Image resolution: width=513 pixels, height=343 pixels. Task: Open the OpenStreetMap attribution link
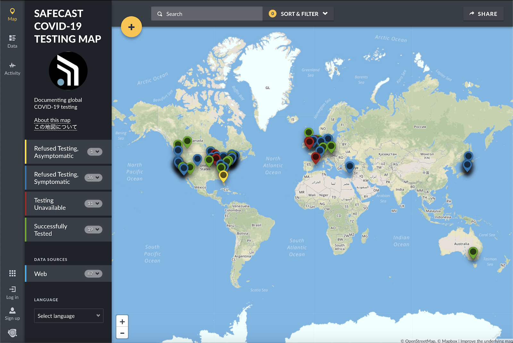pos(418,341)
